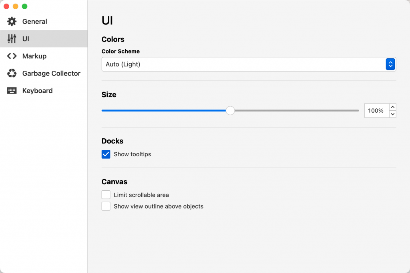This screenshot has width=410, height=273.
Task: Open the Markup preferences tab
Action: [x=34, y=56]
